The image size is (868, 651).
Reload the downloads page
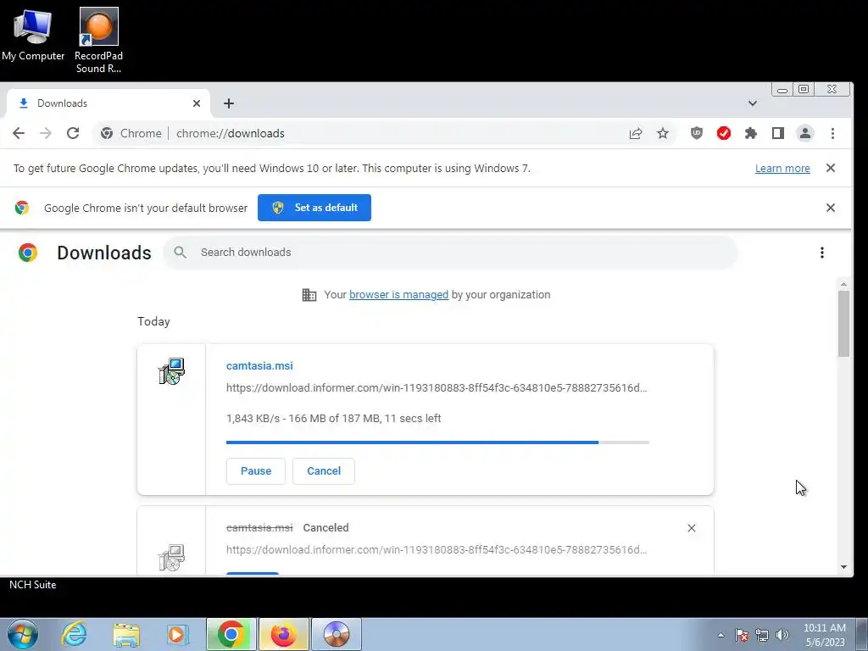73,133
